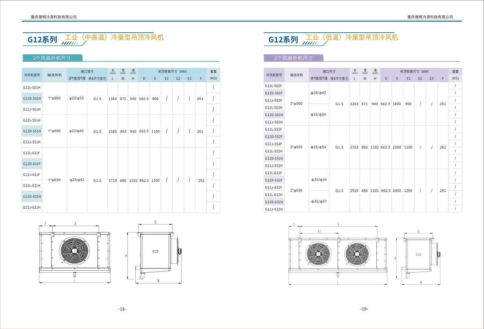Click the G12系列 heading on the left page
Screen dimensions: 484x329
coord(42,39)
